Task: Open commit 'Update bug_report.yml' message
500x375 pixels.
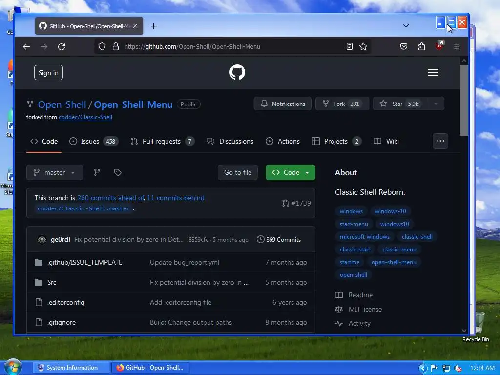Action: [184, 262]
